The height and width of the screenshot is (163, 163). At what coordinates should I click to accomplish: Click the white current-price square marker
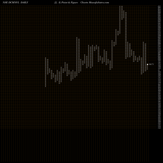tap(147, 64)
